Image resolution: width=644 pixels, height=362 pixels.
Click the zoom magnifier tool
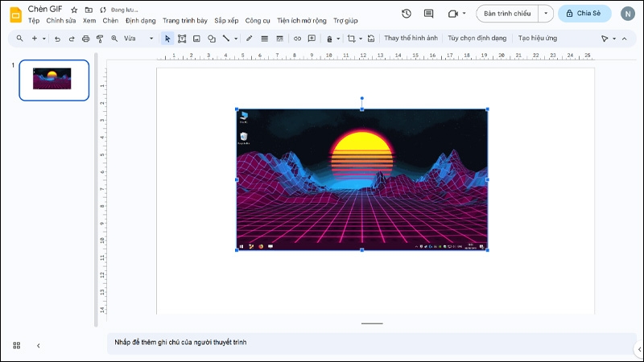click(114, 39)
